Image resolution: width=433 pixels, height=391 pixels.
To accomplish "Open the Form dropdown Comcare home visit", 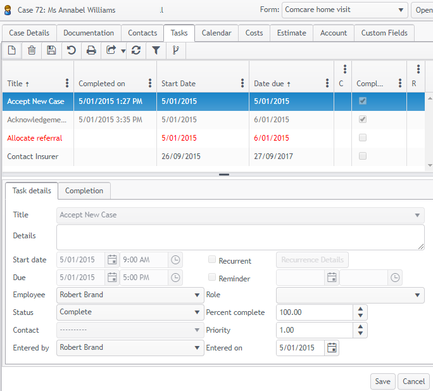I will [x=344, y=10].
